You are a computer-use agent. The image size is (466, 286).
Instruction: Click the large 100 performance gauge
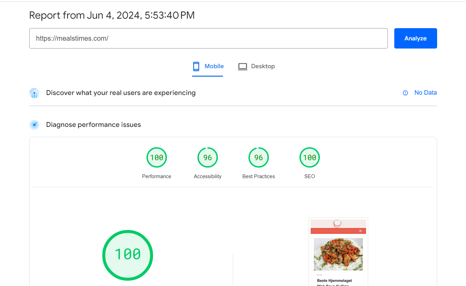point(127,255)
